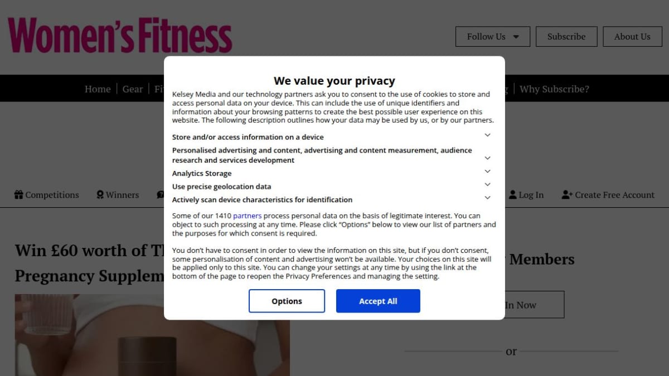The height and width of the screenshot is (376, 669).
Task: Click the Accept All button
Action: pos(378,301)
